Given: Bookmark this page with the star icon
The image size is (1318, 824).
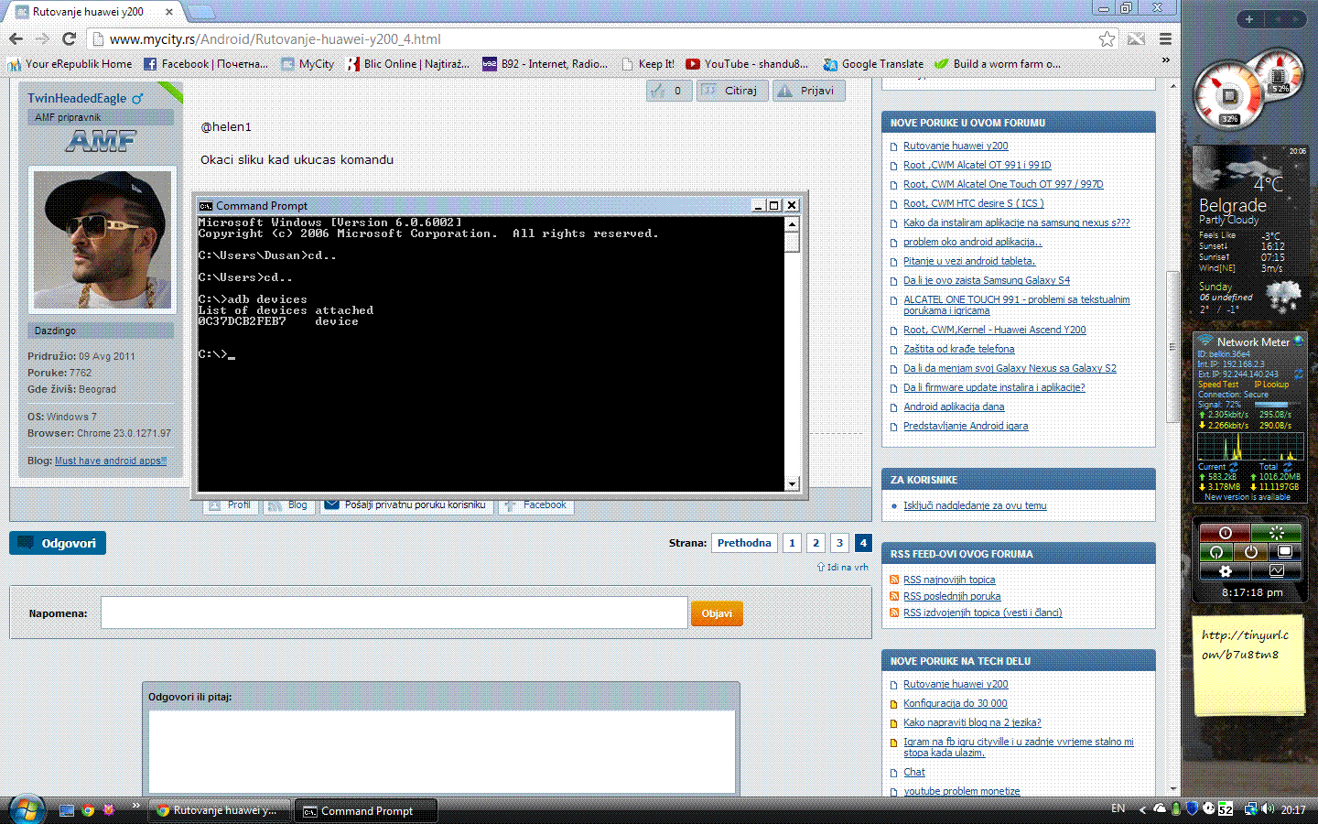Looking at the screenshot, I should (x=1107, y=38).
